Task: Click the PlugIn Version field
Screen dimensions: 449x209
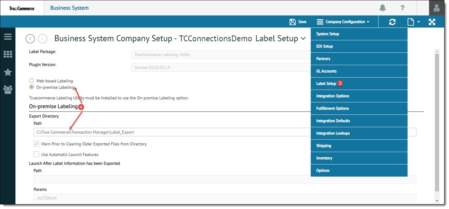Action: [x=221, y=67]
